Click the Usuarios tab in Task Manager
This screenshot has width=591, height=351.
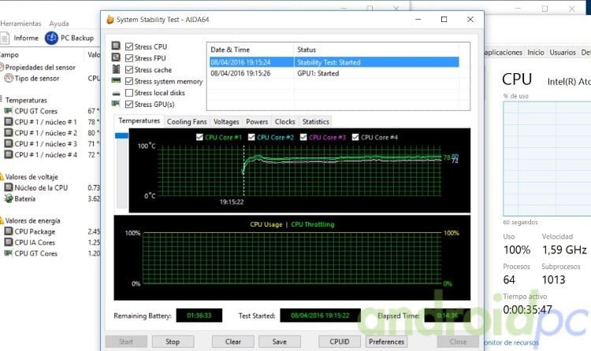click(563, 53)
